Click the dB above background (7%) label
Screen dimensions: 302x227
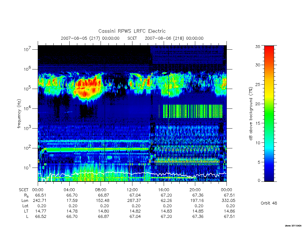coord(251,114)
